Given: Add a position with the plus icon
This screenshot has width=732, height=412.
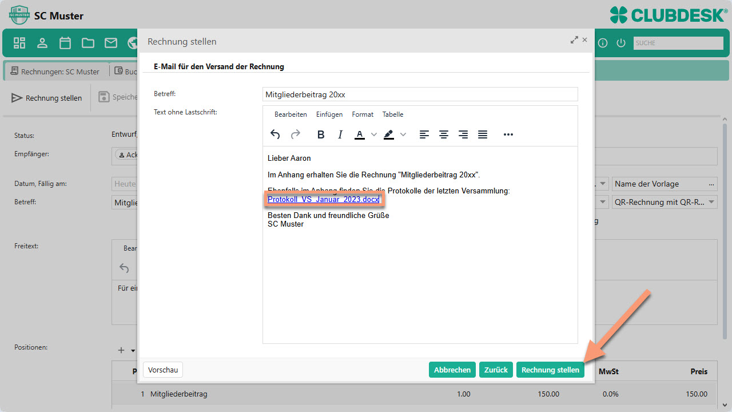Looking at the screenshot, I should click(121, 350).
